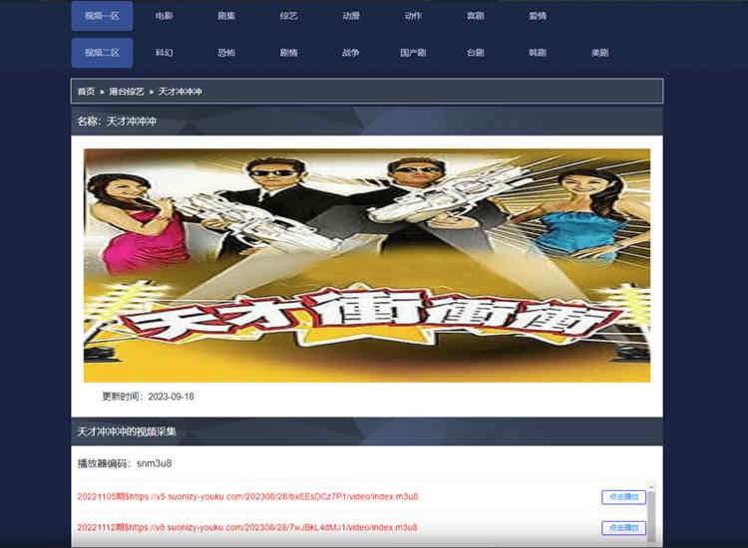Screen dimensions: 748x548
Task: Open the 电影 category in navigation
Action: (x=164, y=16)
